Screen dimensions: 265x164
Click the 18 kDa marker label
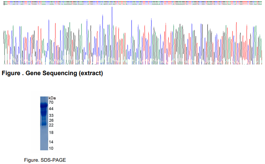(x=51, y=132)
